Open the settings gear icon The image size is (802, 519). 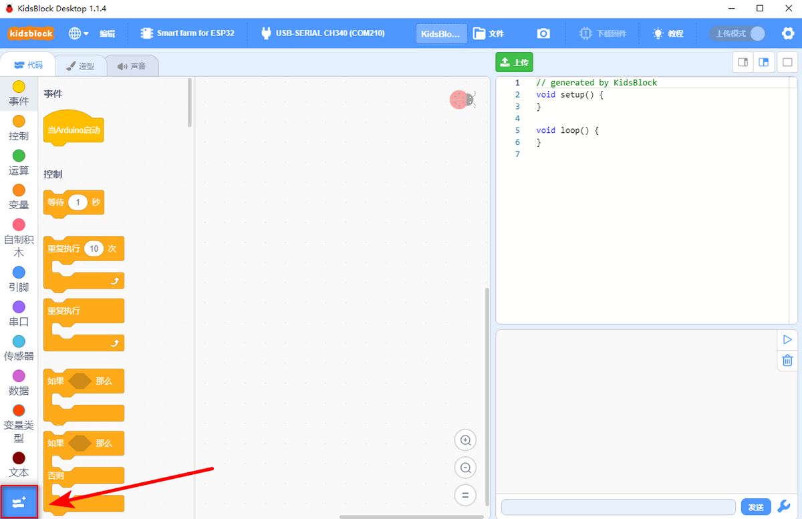(787, 33)
